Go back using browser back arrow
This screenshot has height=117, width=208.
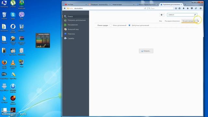point(65,8)
